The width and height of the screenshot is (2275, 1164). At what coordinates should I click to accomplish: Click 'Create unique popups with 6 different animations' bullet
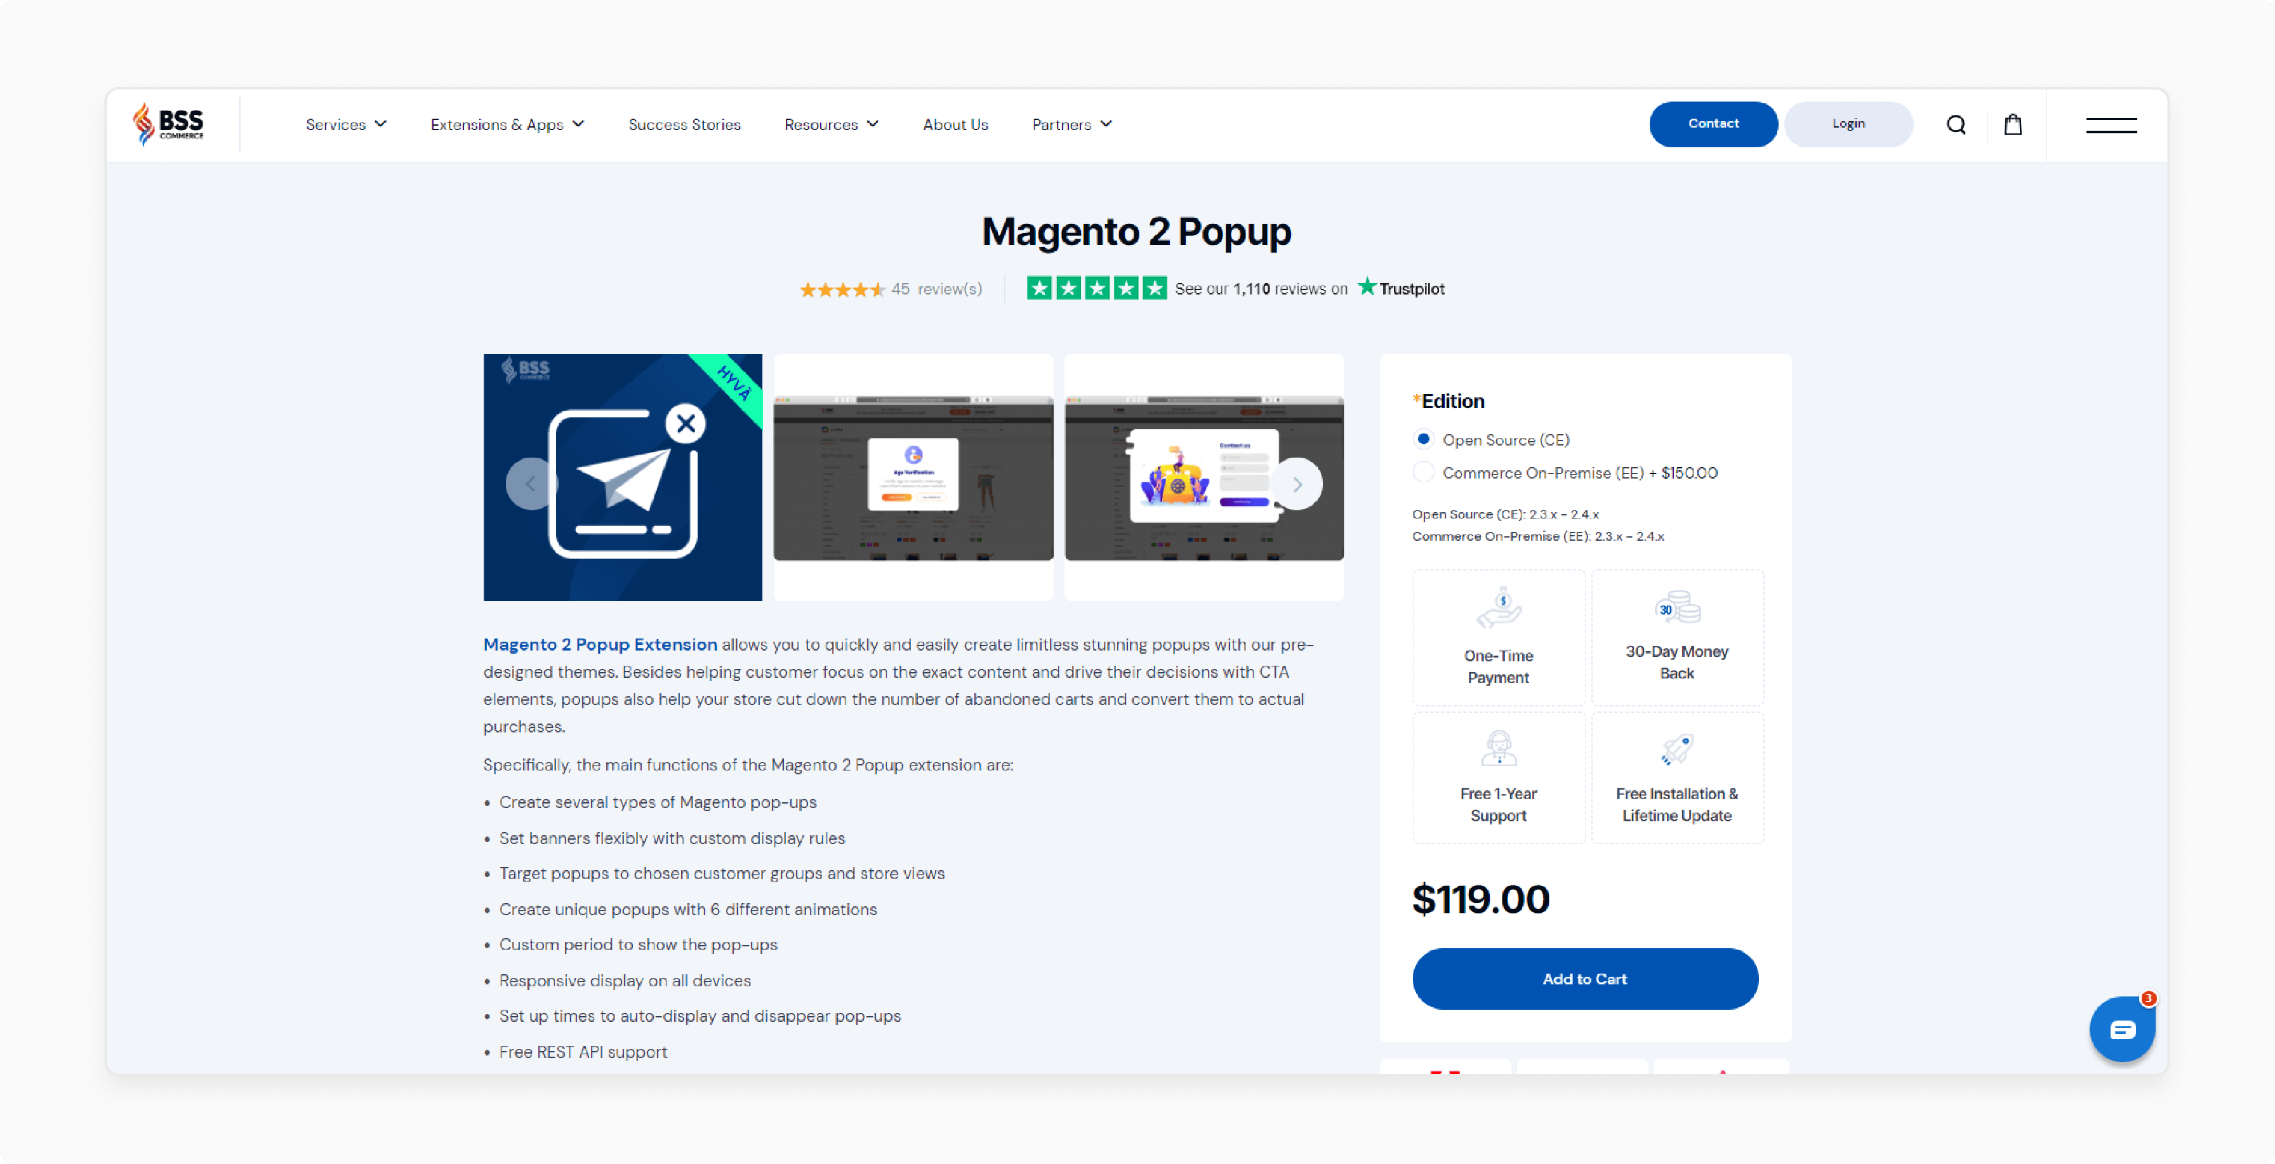(688, 909)
